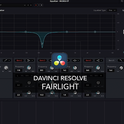Select the dipped Band 3 node on graph
The height and width of the screenshot is (124, 124).
click(x=42, y=43)
